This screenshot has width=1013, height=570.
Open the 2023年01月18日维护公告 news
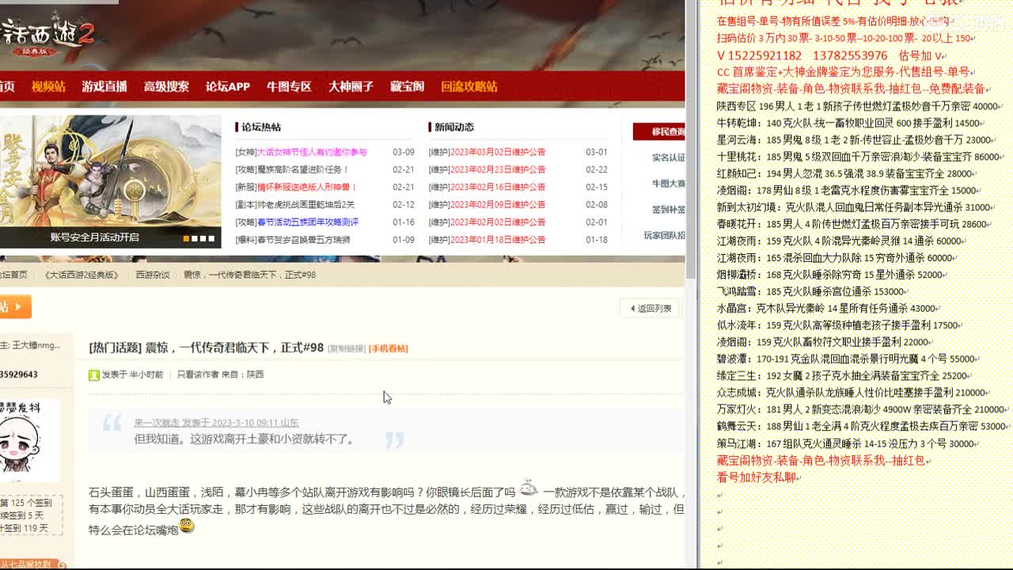point(498,239)
